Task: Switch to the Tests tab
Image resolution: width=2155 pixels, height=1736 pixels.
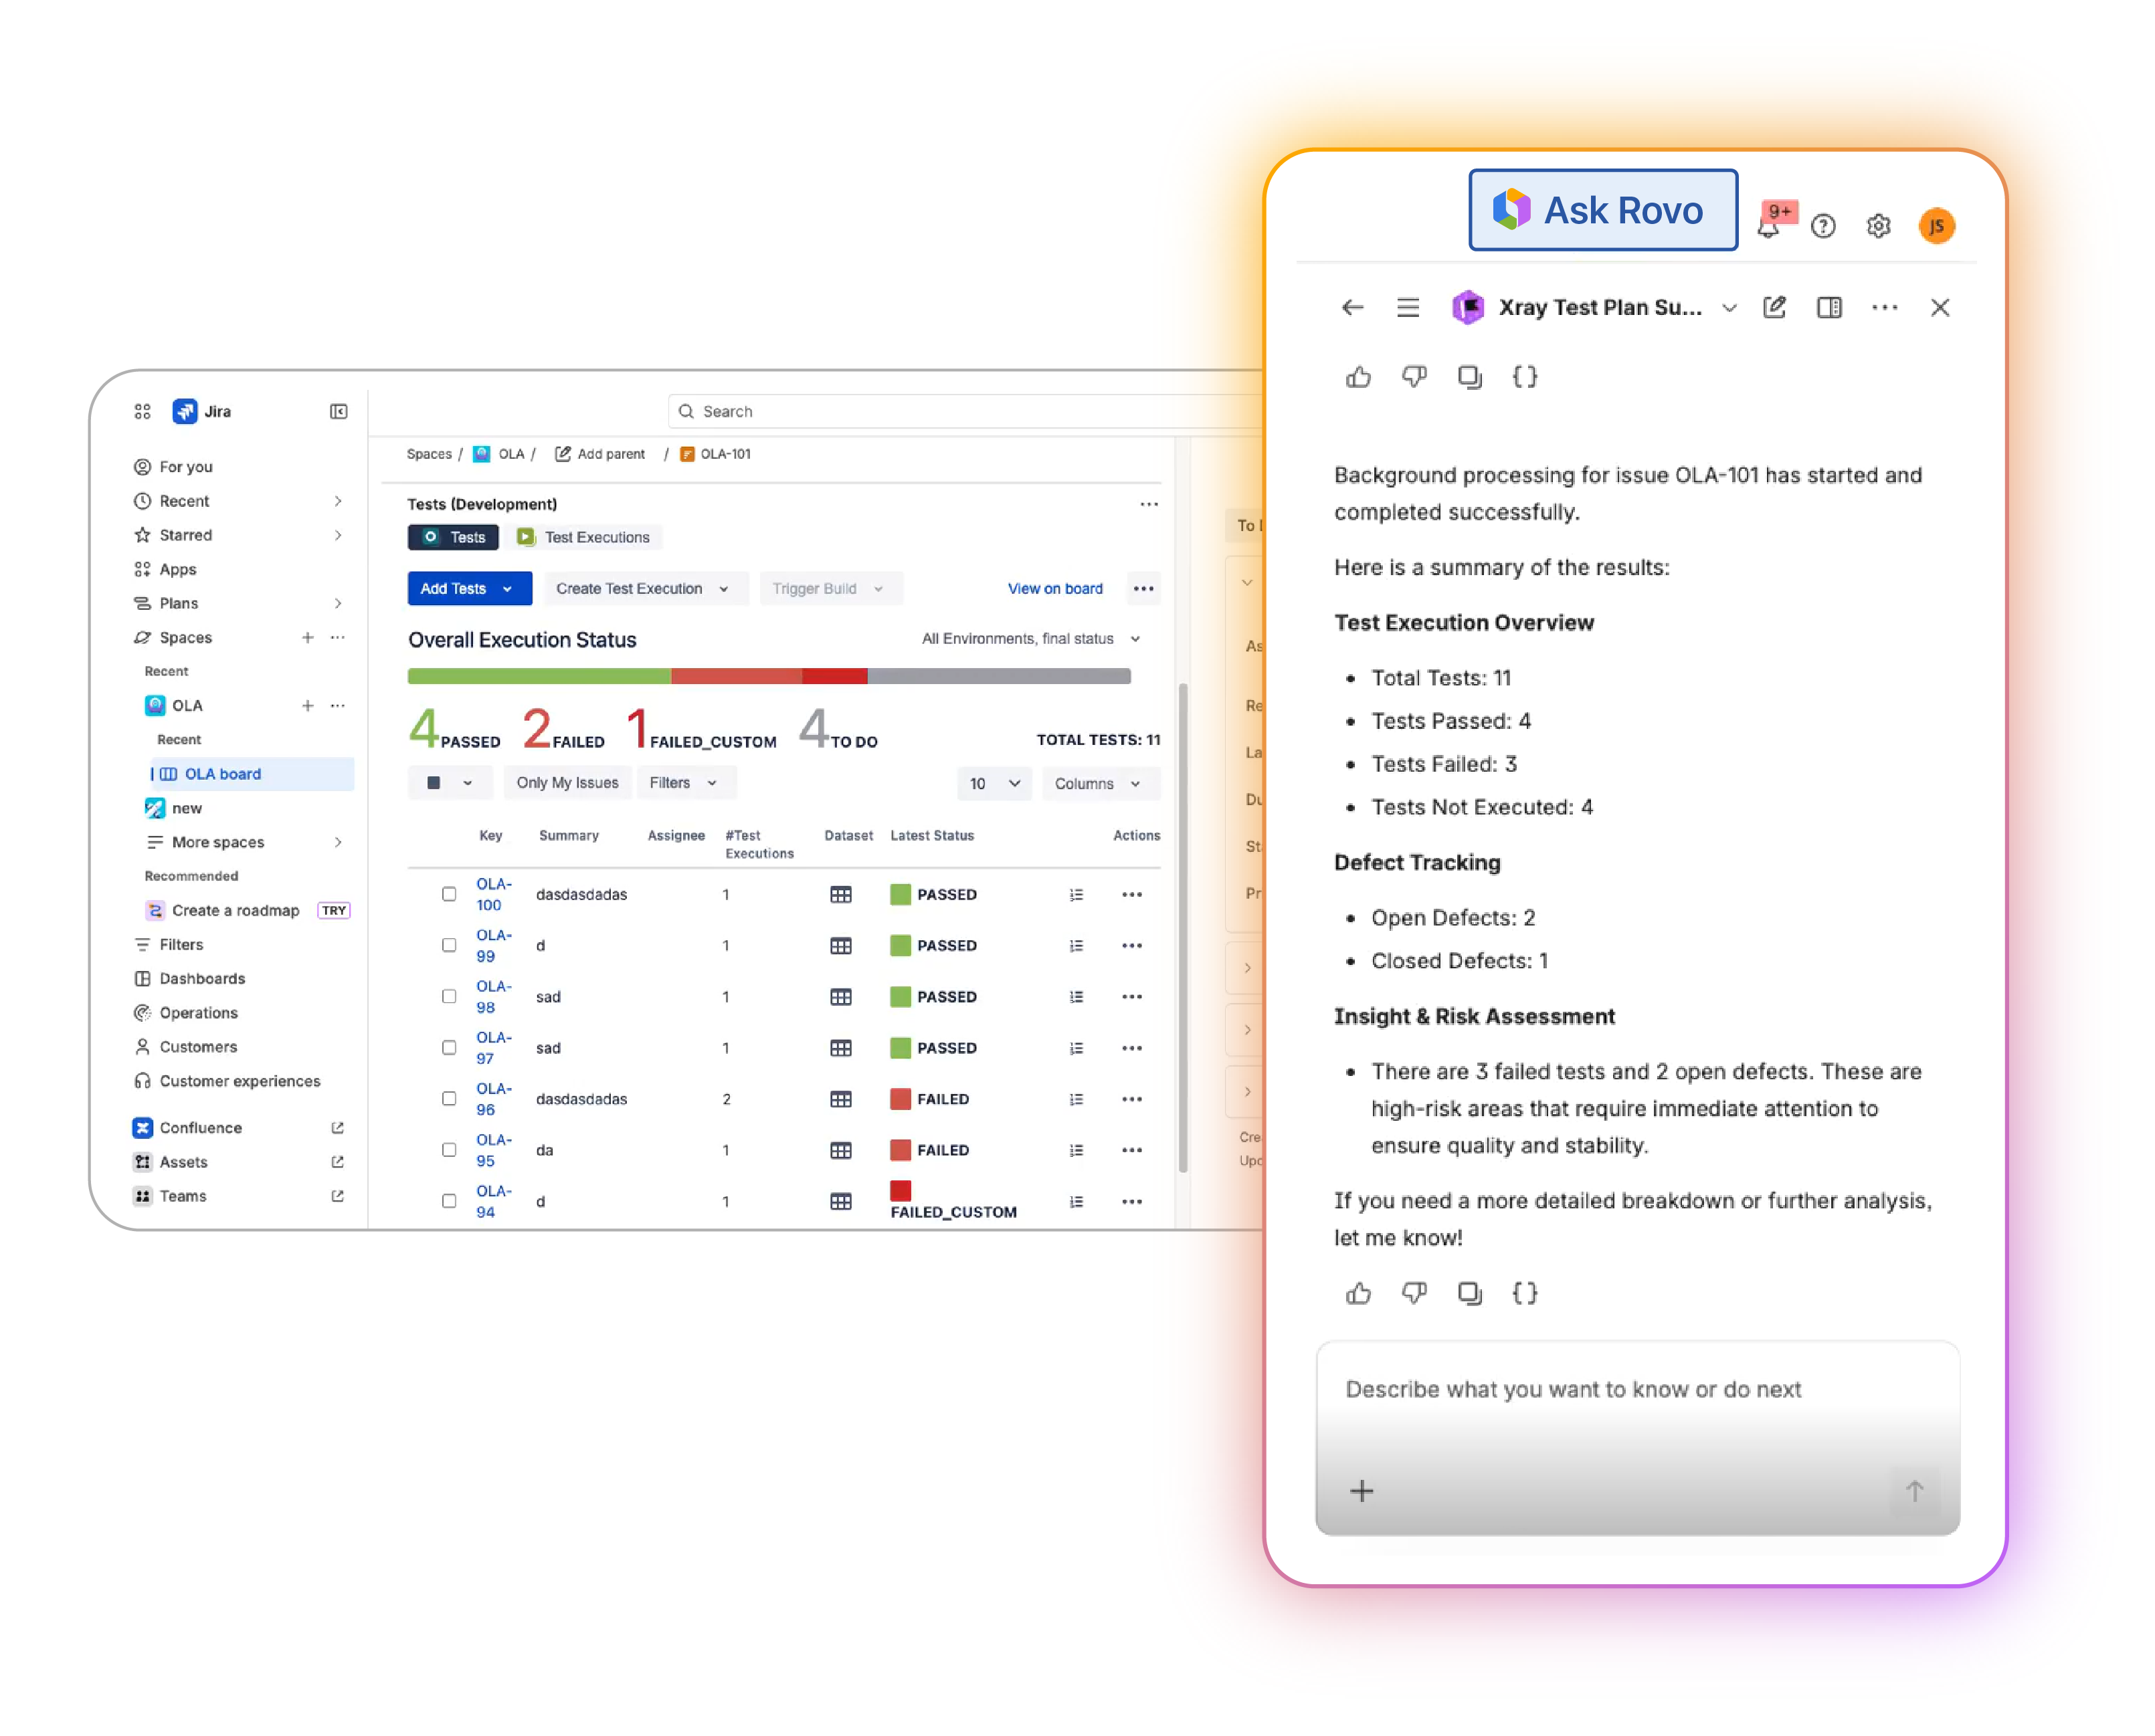Action: pyautogui.click(x=452, y=537)
